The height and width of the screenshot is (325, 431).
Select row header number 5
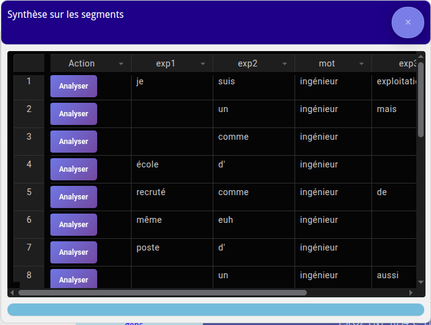tap(29, 192)
